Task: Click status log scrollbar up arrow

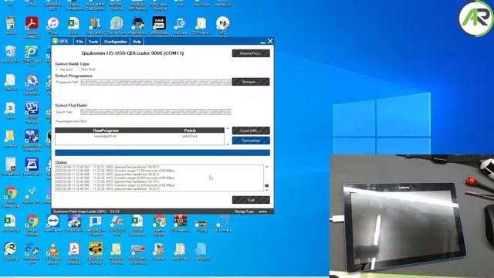Action: (267, 167)
